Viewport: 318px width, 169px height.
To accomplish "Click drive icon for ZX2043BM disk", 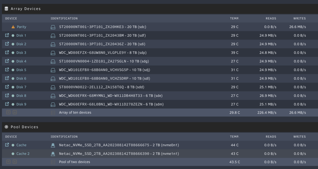I will click(53, 36).
